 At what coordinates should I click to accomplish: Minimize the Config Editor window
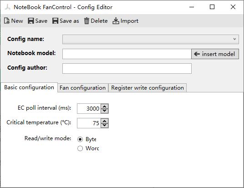click(x=192, y=7)
